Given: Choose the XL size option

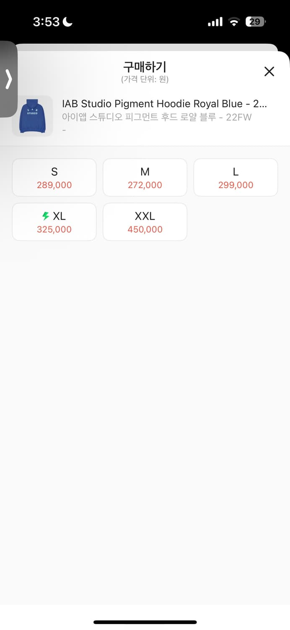Looking at the screenshot, I should coord(54,222).
